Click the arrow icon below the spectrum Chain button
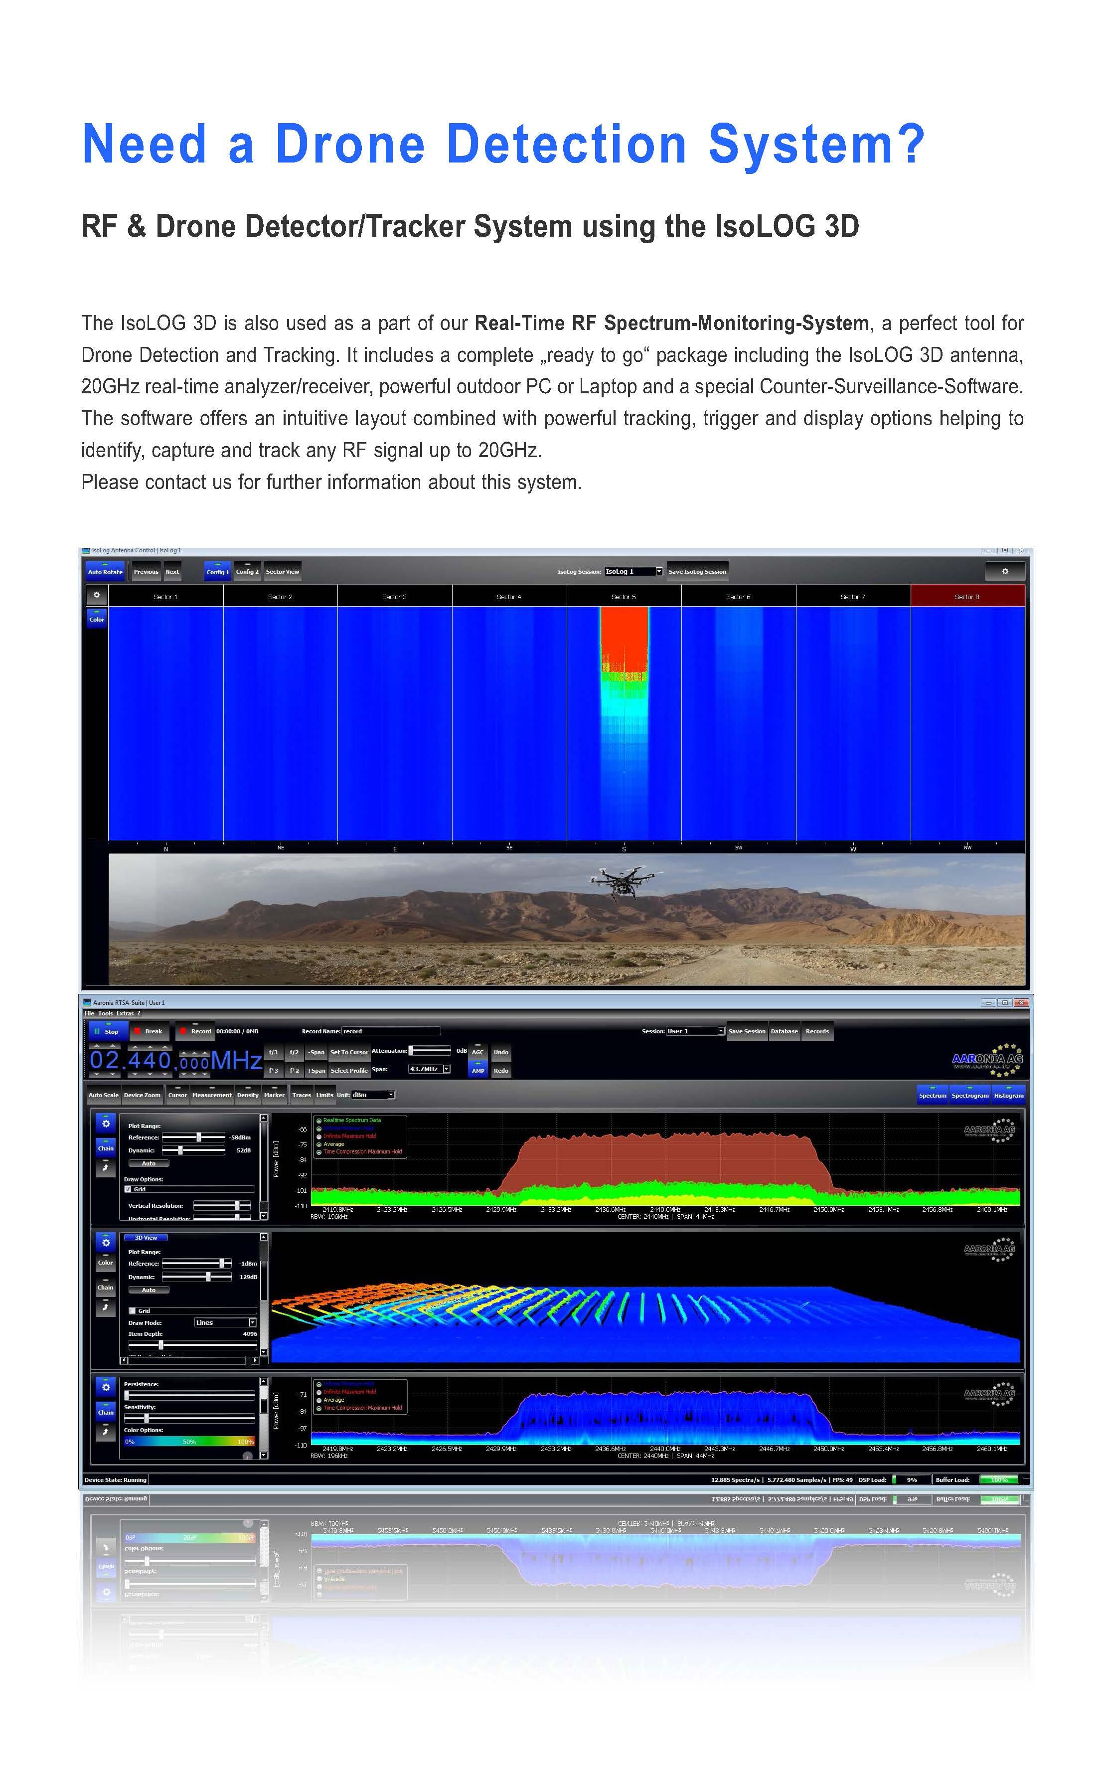The width and height of the screenshot is (1108, 1784). coord(106,1167)
